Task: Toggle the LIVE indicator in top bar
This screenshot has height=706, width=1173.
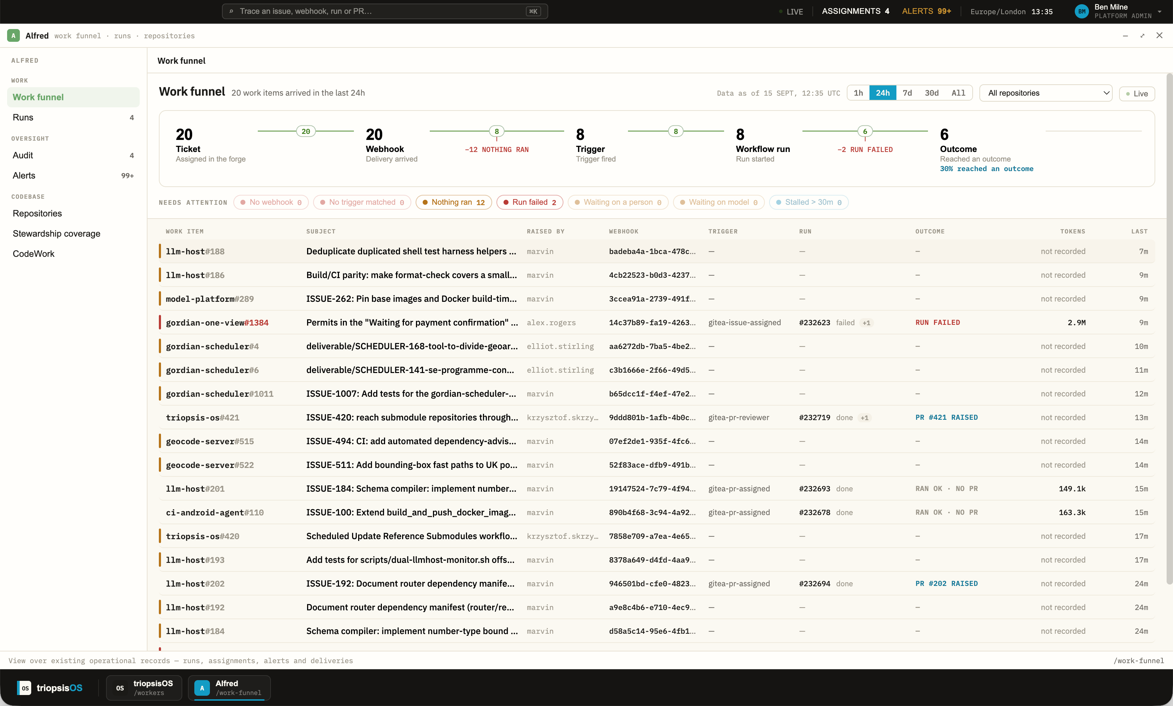Action: pos(791,11)
